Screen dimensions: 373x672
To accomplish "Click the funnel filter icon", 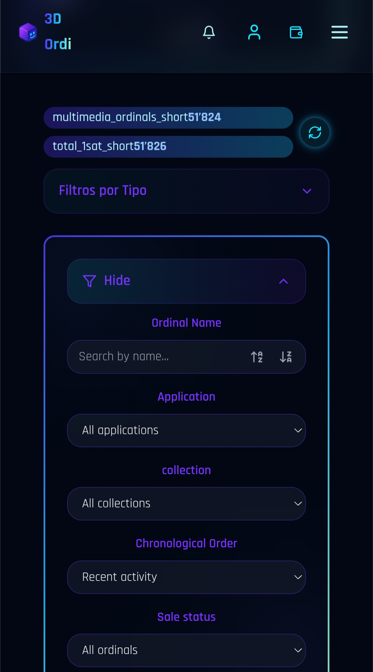I will point(89,281).
